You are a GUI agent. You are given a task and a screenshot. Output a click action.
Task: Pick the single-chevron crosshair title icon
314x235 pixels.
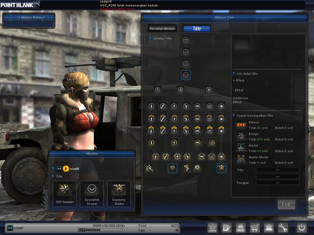(174, 118)
